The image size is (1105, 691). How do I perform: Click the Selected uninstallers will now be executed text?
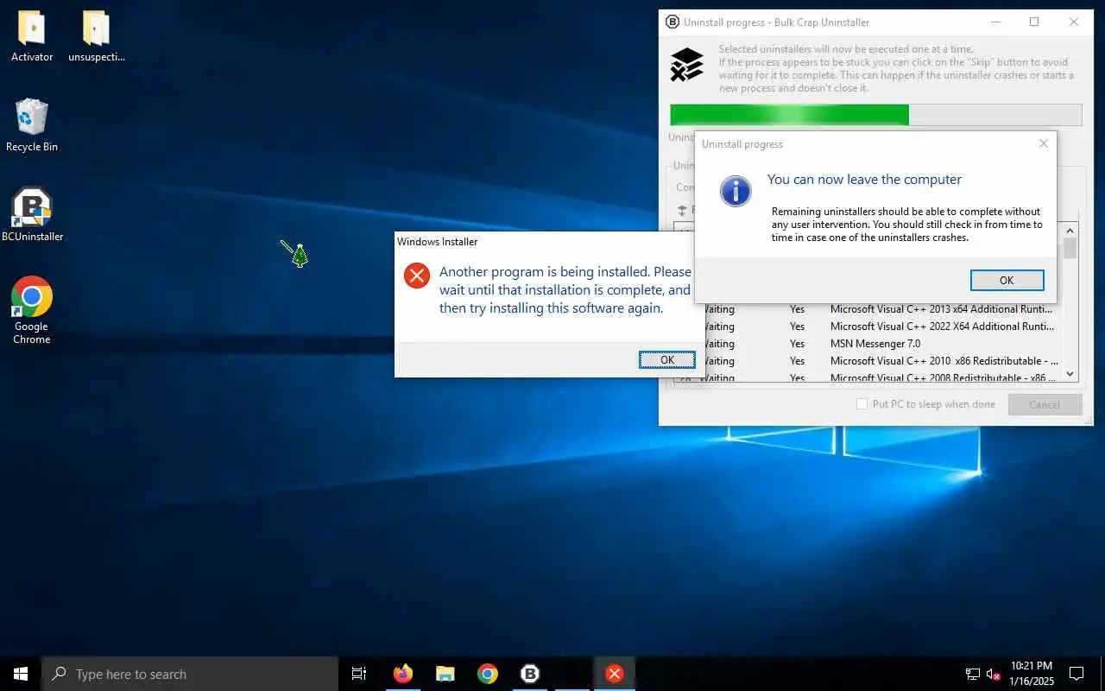coord(896,69)
